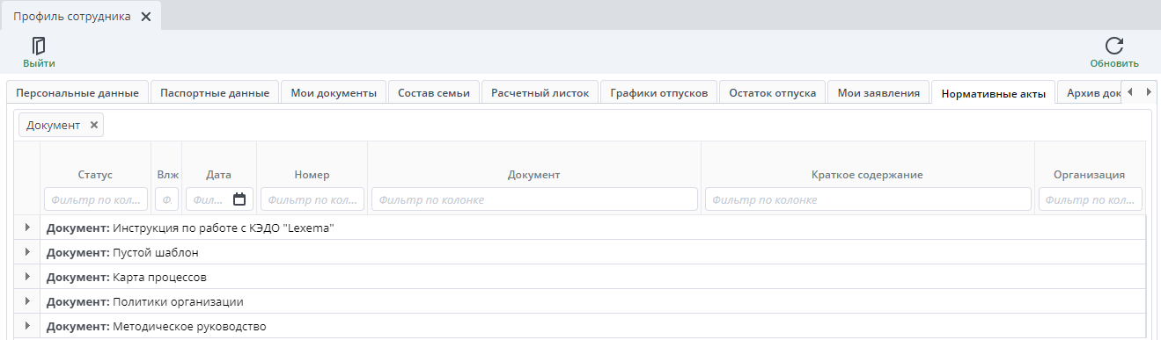Click the Краткое содержание filter field
The height and width of the screenshot is (340, 1161).
868,199
